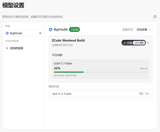Screen dimensions: 160x132
Task: Click 过期时间 8月31日 expiry text
Action: click(62, 45)
